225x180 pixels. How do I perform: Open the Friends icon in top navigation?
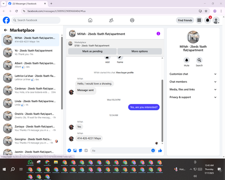111,20
